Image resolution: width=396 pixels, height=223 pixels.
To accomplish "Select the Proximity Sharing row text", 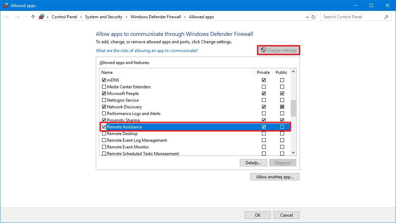I will point(123,120).
